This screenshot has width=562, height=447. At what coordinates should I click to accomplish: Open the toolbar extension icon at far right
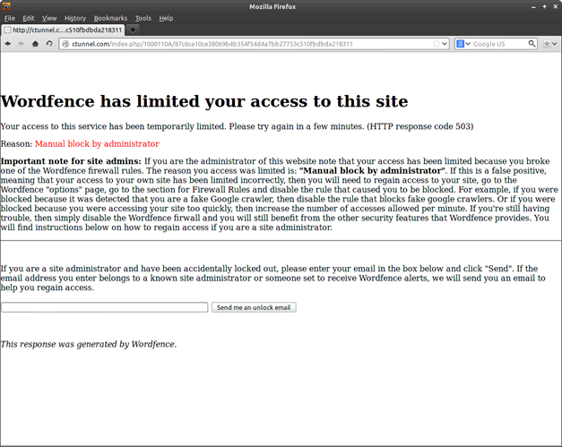pos(547,44)
